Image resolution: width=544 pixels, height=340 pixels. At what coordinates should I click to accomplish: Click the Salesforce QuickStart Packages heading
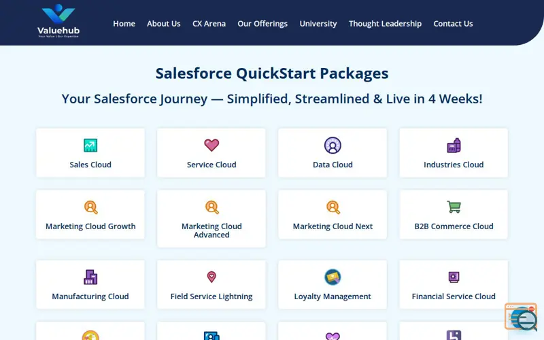(x=272, y=73)
